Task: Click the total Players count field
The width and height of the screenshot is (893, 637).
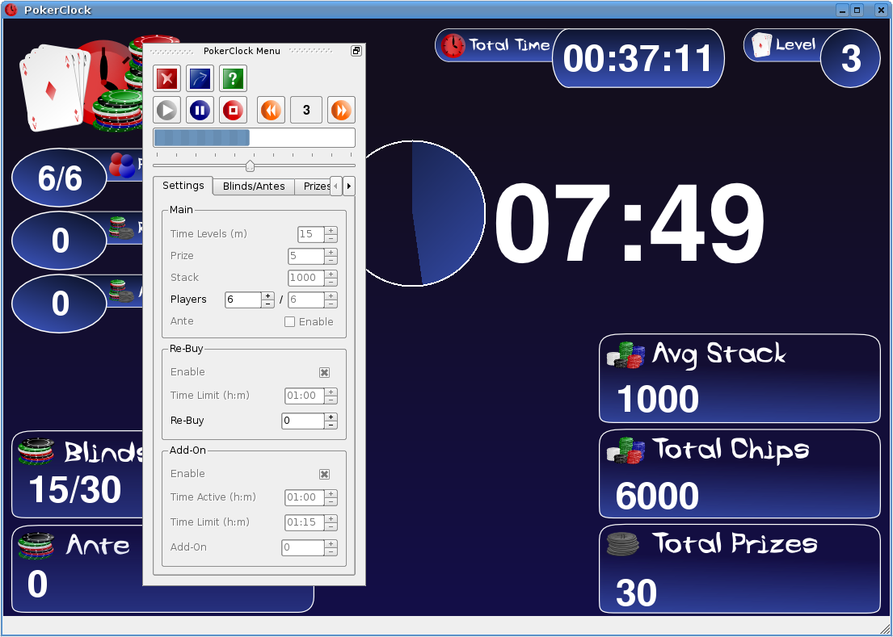Action: 305,300
